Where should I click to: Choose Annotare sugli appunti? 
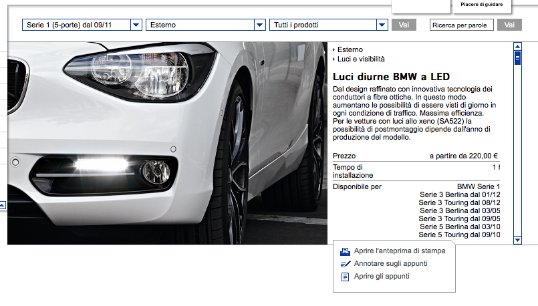pos(390,264)
